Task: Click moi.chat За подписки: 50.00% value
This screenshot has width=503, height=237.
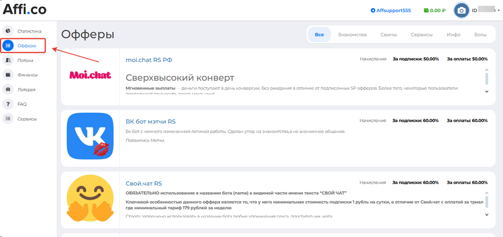Action: coord(415,59)
